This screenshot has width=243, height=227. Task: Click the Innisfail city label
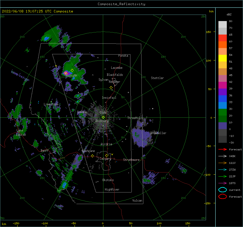coord(109,98)
